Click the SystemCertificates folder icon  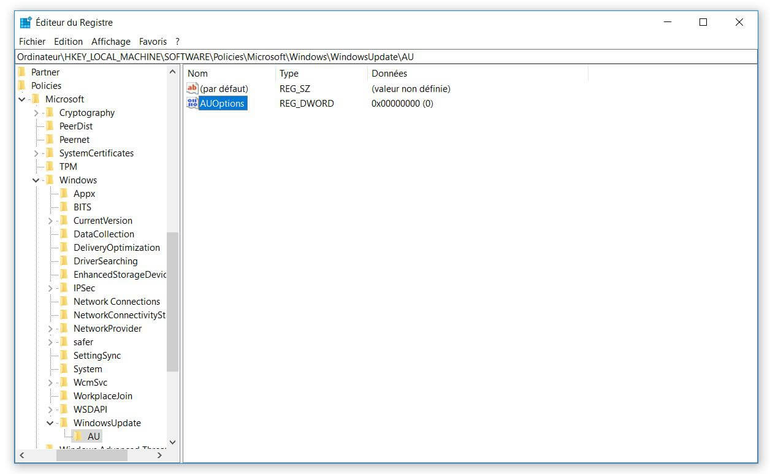(50, 153)
